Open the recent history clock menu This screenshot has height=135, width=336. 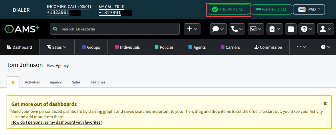click(325, 47)
